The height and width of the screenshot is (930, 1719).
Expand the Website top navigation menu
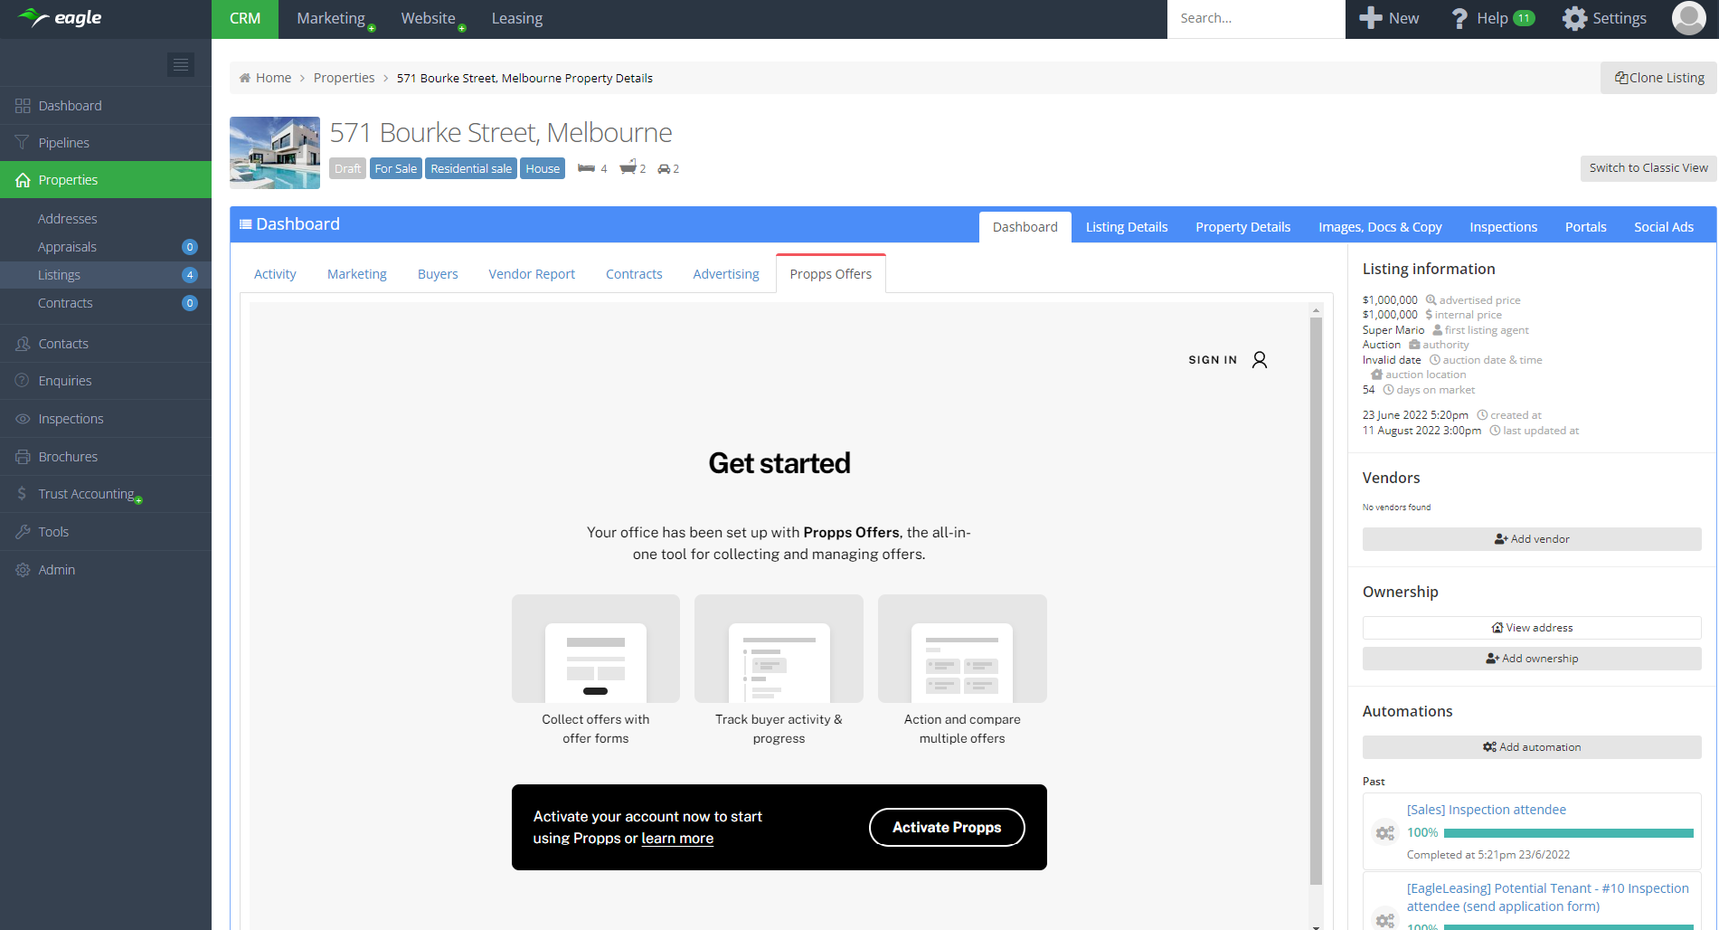click(428, 18)
